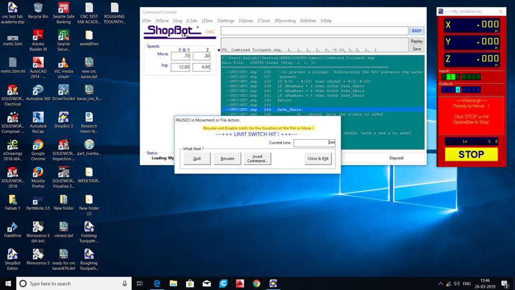Click the Move X & Y speed field

181,56
